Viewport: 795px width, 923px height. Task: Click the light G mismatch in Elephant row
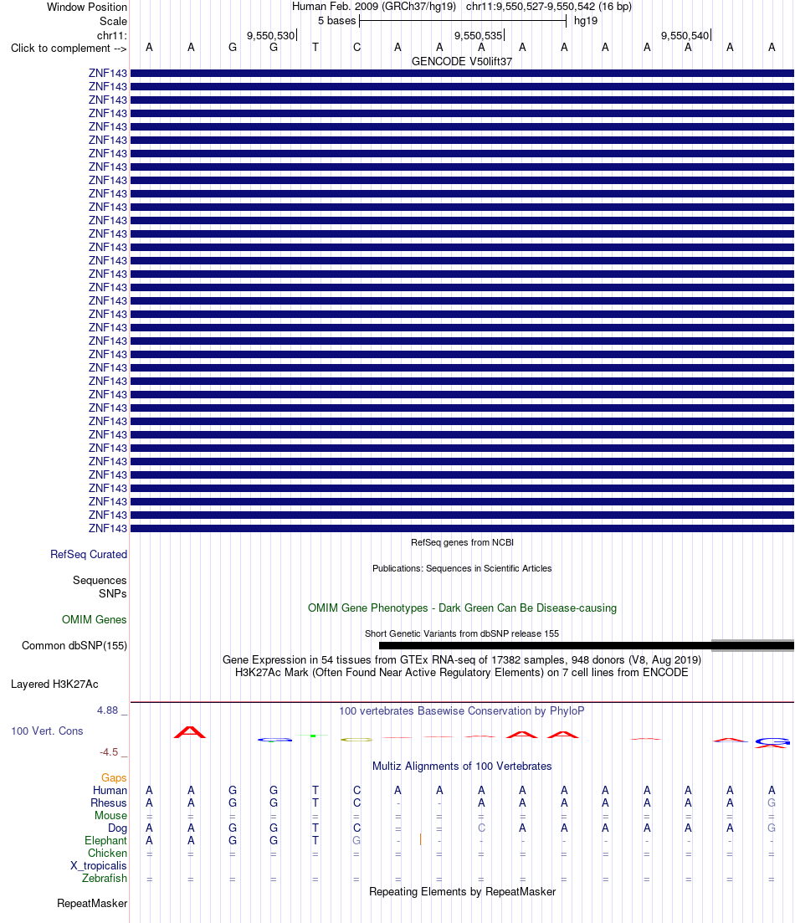pyautogui.click(x=356, y=841)
